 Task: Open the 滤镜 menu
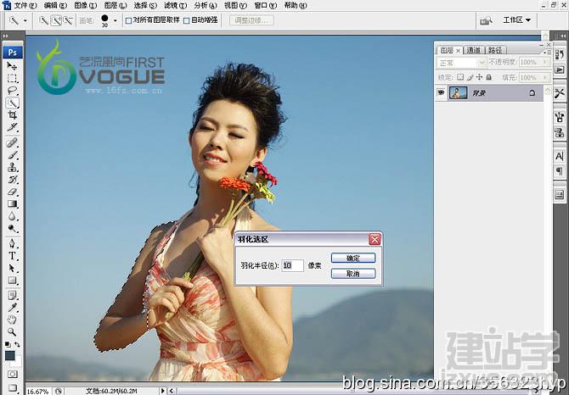[175, 5]
